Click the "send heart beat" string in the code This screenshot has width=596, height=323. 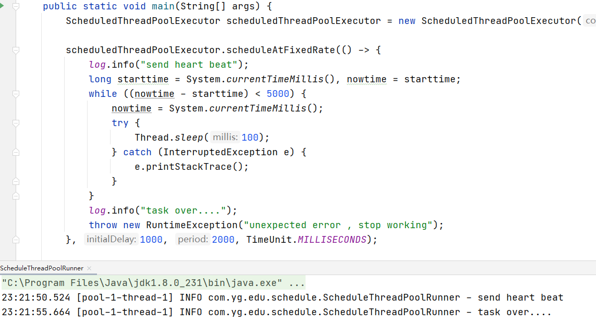(x=189, y=65)
